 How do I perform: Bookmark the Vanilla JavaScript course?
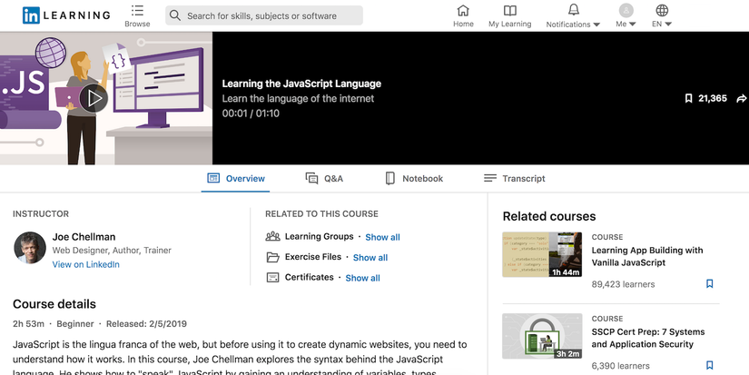click(709, 284)
